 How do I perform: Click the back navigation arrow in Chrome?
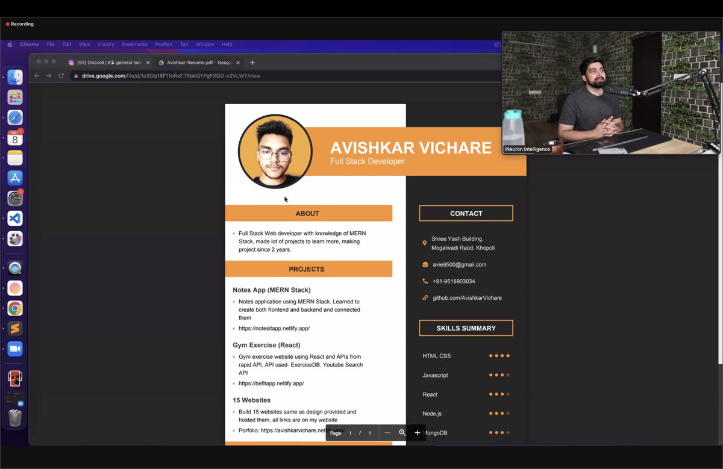(x=37, y=76)
